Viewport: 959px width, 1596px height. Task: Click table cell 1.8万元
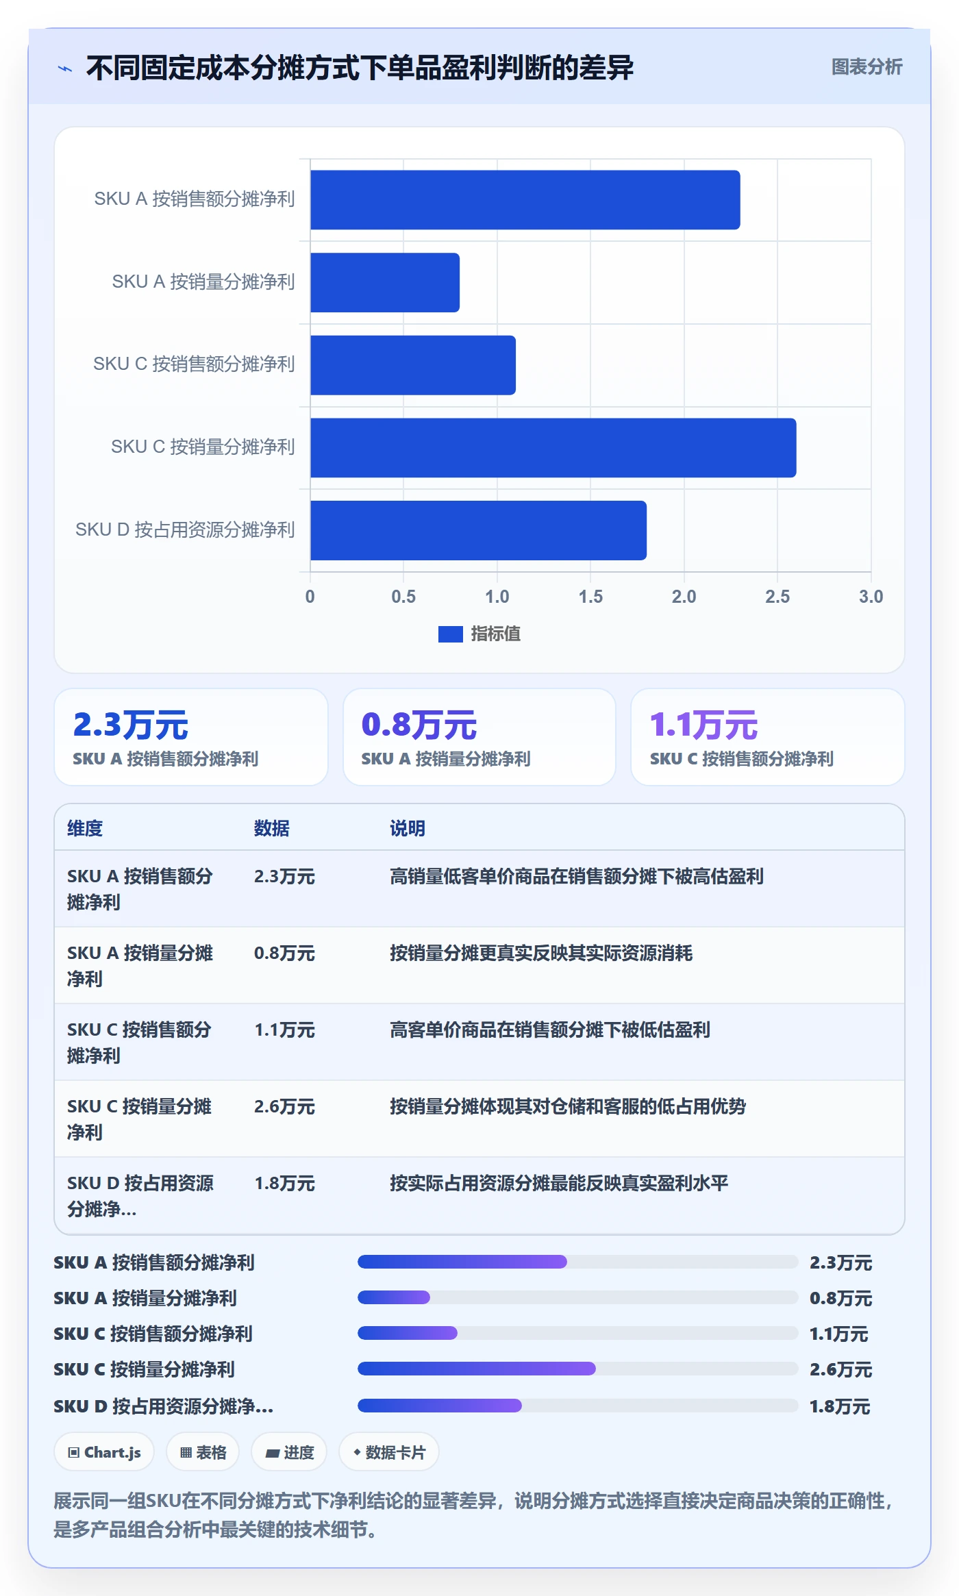point(284,1184)
